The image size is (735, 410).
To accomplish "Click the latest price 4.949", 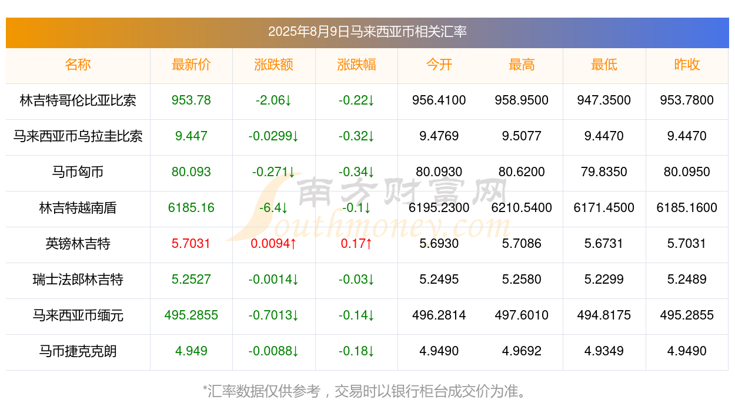I will (x=191, y=351).
